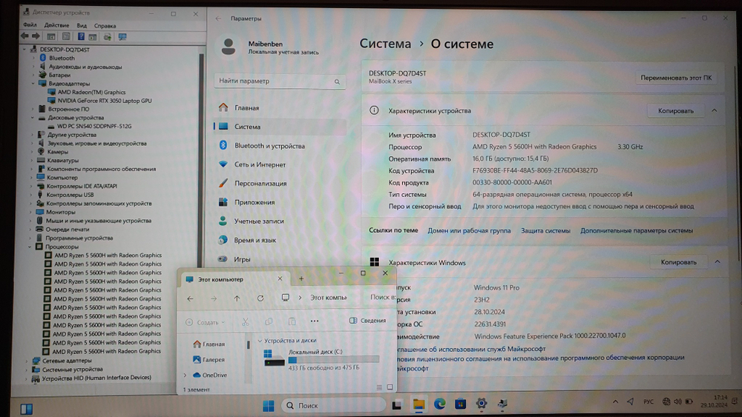The image size is (742, 417).
Task: Open Дополнительные параметры системы link
Action: coord(637,231)
